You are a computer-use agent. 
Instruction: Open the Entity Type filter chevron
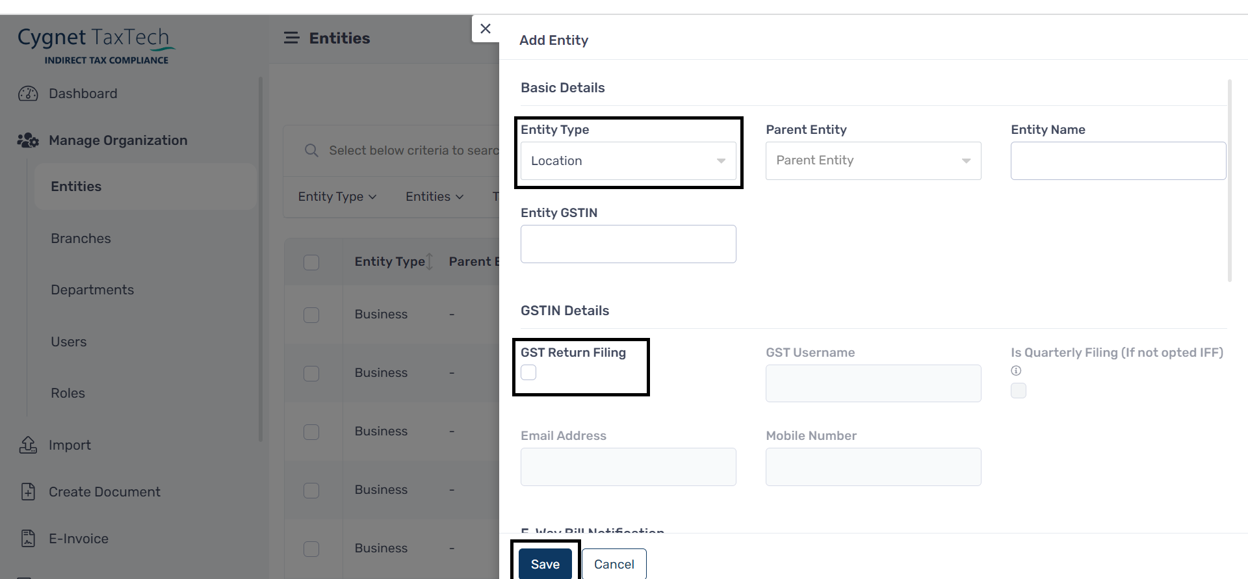click(x=372, y=197)
